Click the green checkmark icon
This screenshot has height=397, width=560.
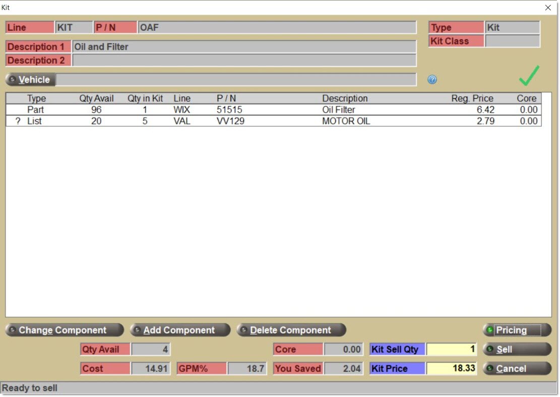click(529, 76)
